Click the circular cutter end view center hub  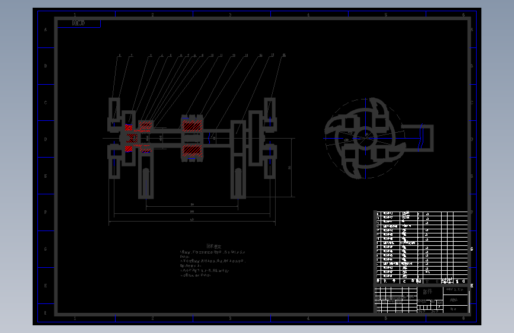click(366, 137)
